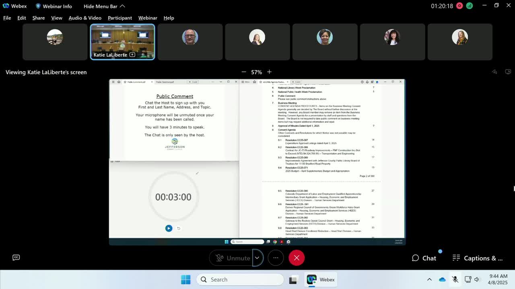Image resolution: width=515 pixels, height=289 pixels.
Task: Click the recording indicator icon
Action: [x=459, y=6]
